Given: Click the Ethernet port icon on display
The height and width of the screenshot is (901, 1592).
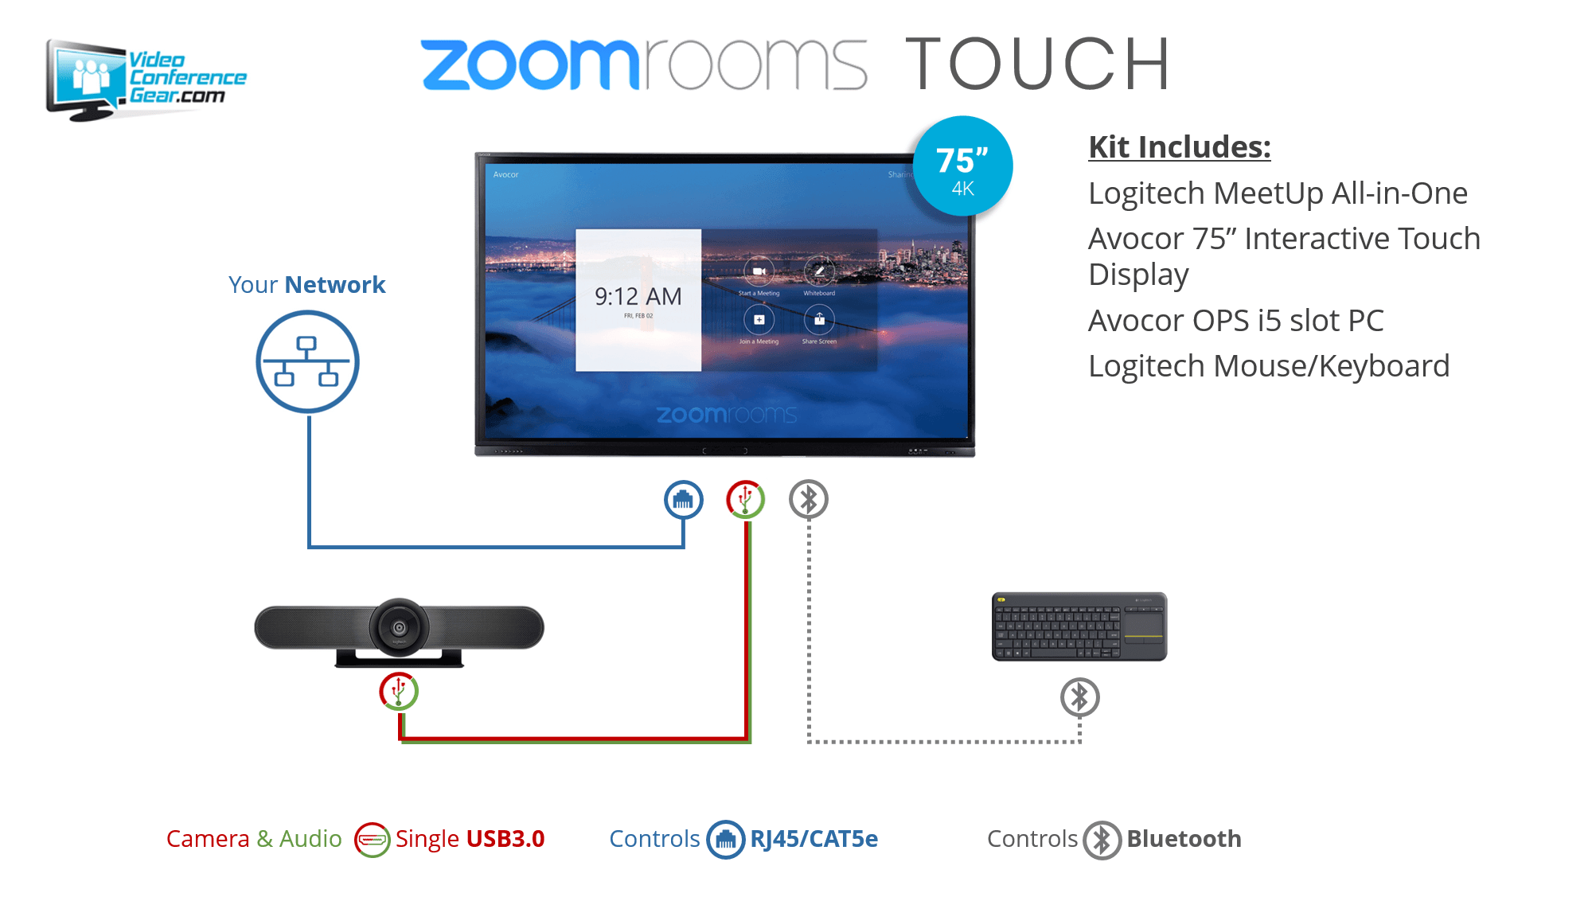Looking at the screenshot, I should 682,500.
